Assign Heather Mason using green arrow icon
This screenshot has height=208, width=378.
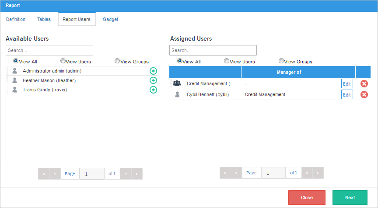pyautogui.click(x=153, y=80)
